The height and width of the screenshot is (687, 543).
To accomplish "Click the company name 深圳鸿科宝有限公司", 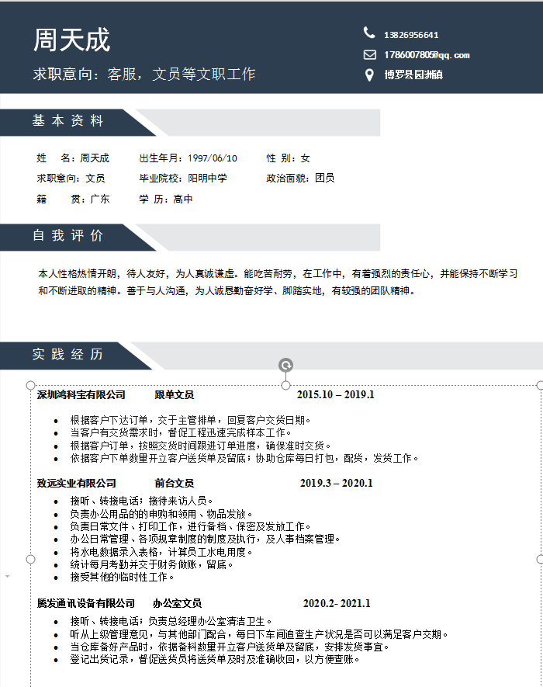I will click(x=81, y=394).
